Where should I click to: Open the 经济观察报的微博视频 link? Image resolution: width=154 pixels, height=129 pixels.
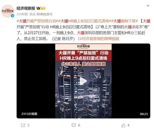click(x=101, y=39)
